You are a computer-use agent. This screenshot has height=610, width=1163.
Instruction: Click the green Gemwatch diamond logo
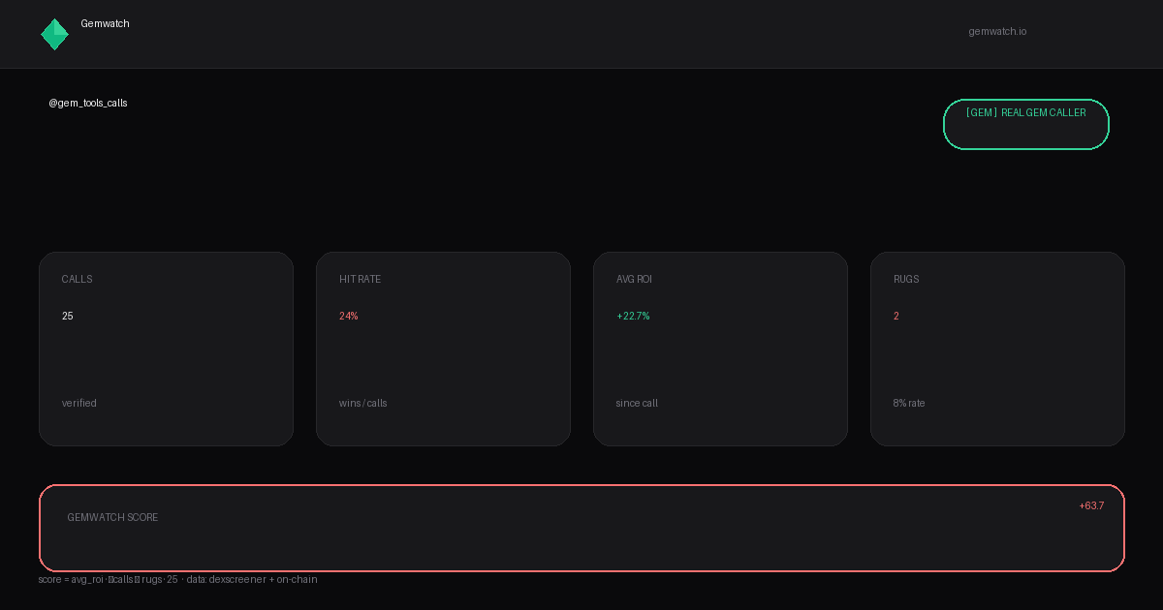pyautogui.click(x=54, y=34)
